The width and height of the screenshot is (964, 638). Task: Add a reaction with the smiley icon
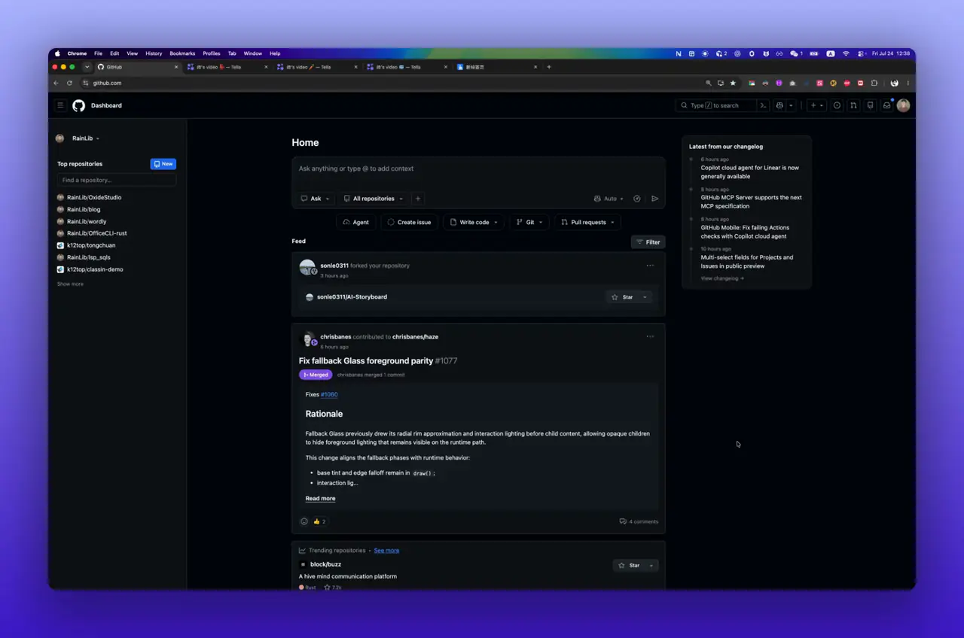tap(304, 521)
